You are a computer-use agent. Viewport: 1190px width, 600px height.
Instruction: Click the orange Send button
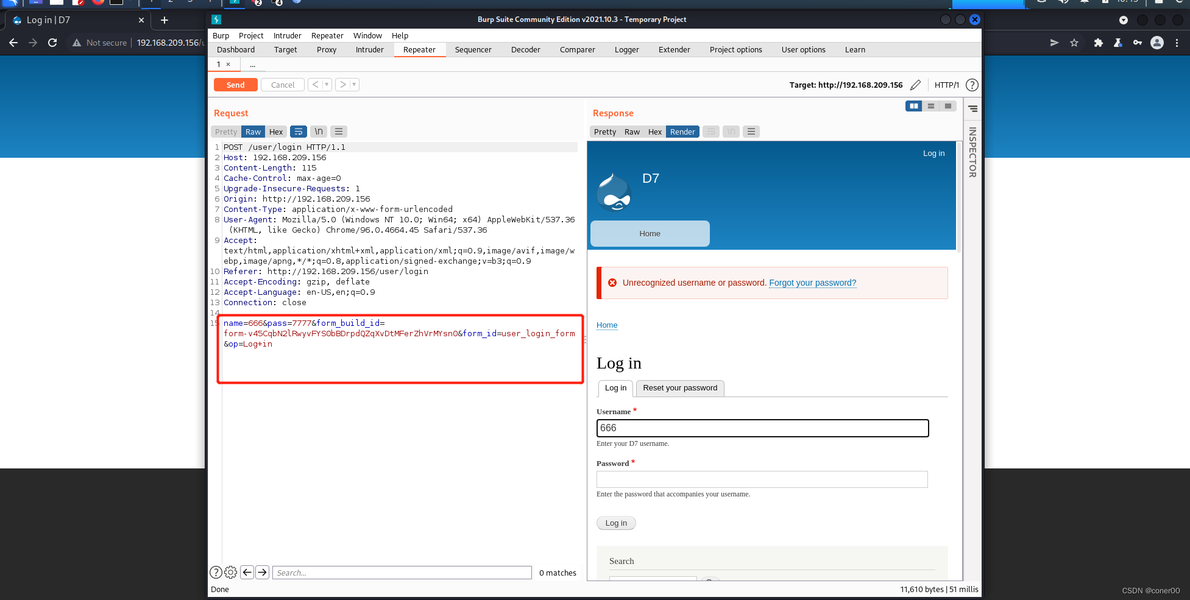(235, 85)
